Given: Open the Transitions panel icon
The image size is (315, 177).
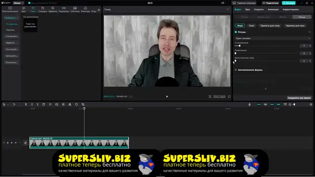Looking at the screenshot, I should tap(63, 9).
